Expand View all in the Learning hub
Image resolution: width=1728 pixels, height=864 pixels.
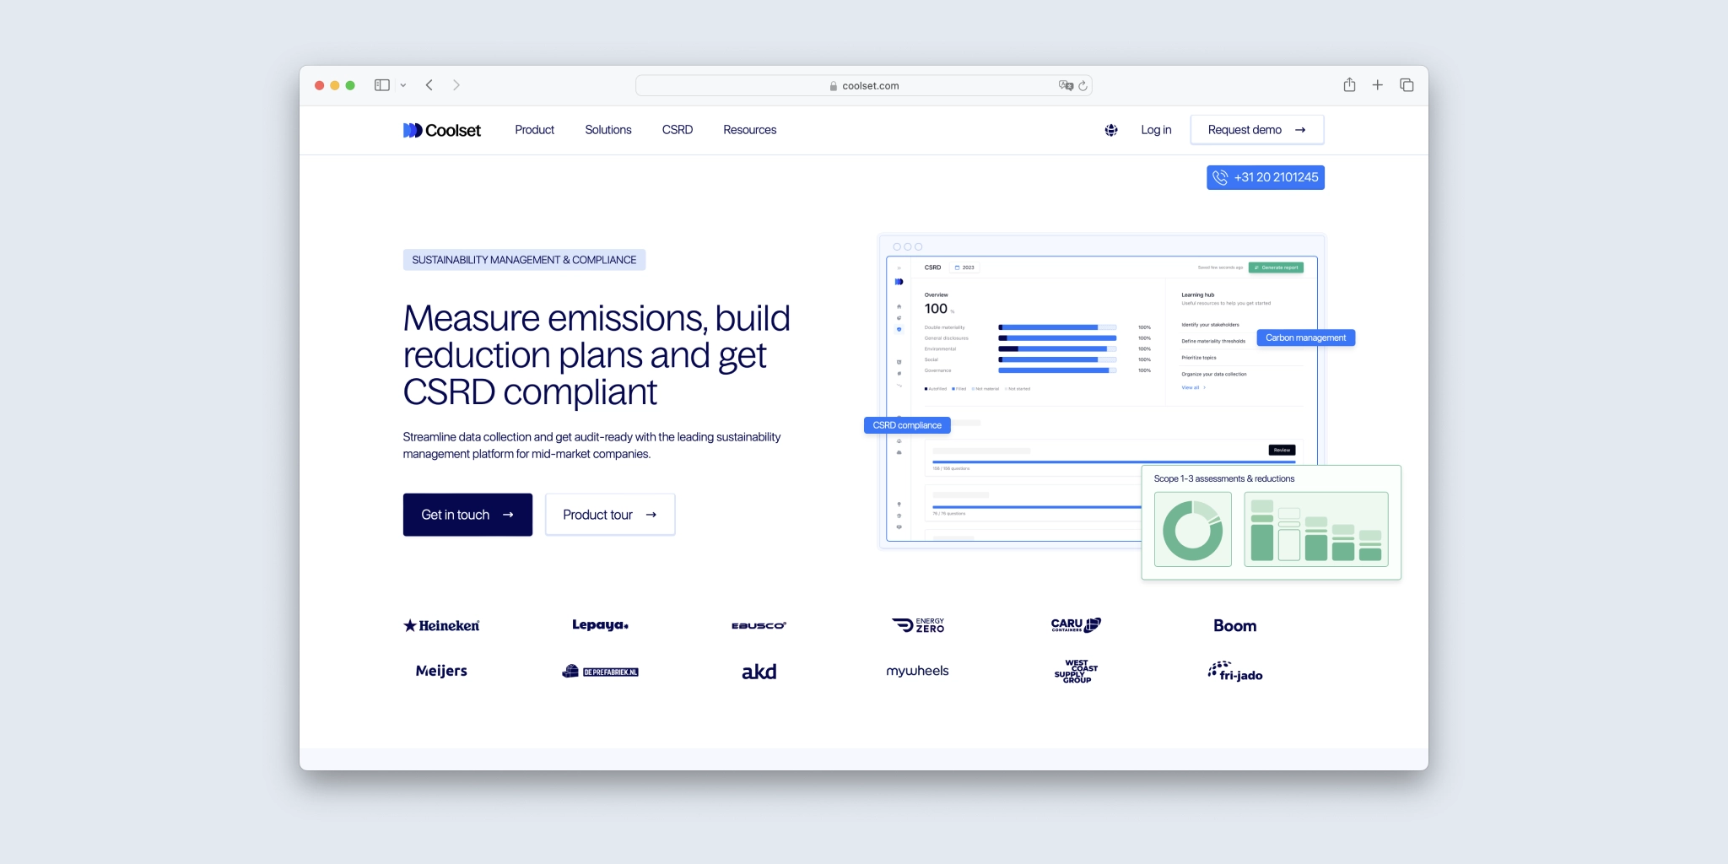[1191, 387]
